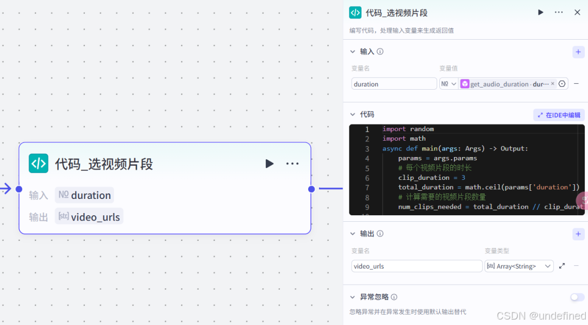Remove the get_audio_duration reference via its × icon
Screen dimensions: 588x325
(x=552, y=84)
